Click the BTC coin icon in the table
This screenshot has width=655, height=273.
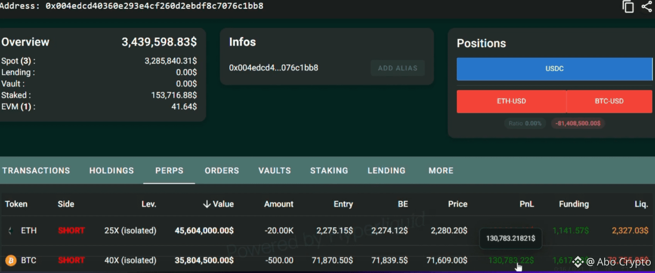[11, 260]
